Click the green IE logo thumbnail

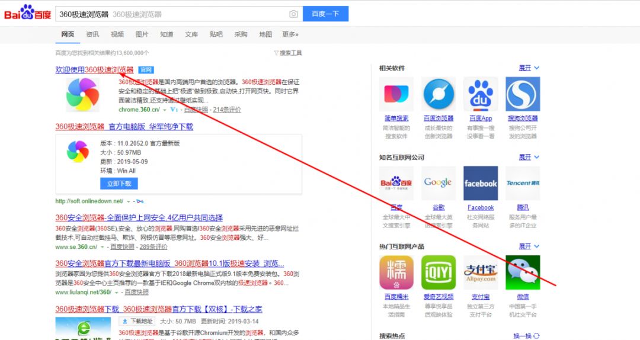[84, 329]
